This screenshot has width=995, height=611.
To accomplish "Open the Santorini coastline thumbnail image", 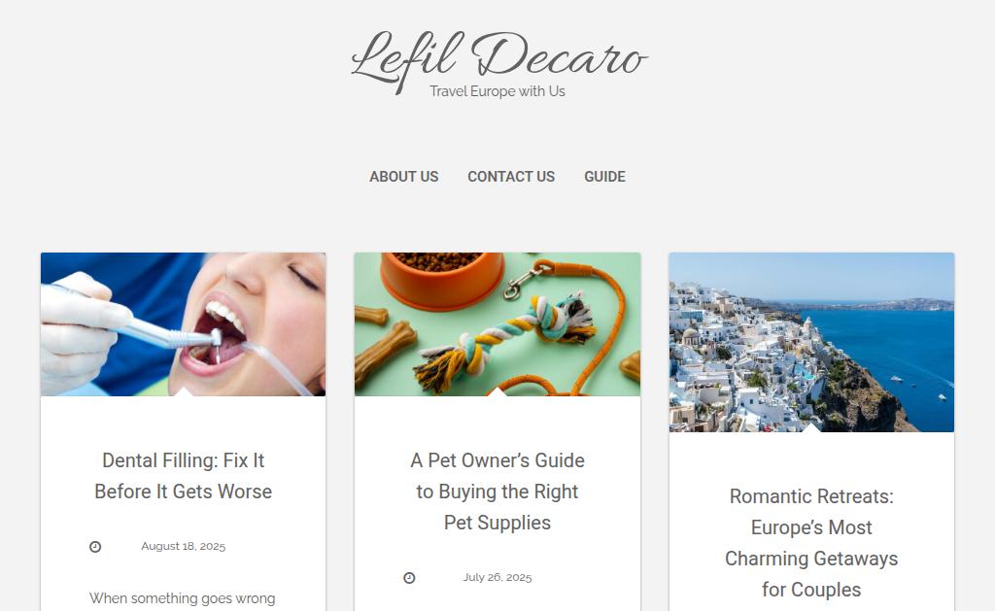I will tap(811, 342).
